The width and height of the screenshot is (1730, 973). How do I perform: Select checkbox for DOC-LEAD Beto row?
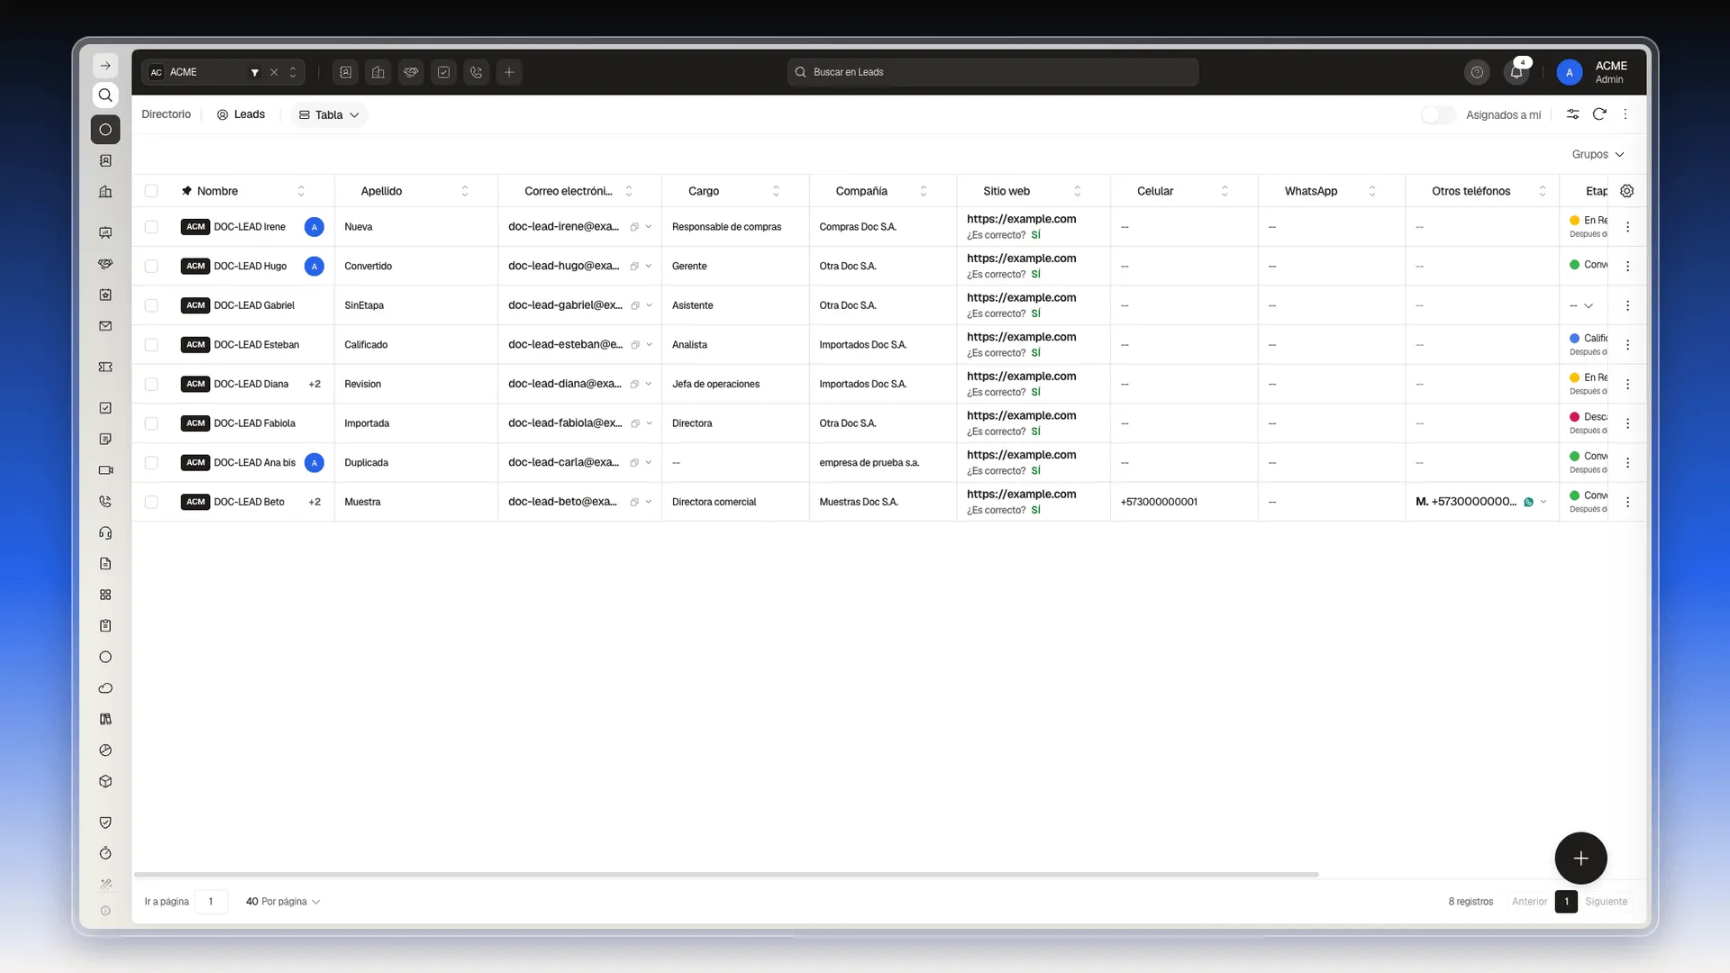click(151, 503)
